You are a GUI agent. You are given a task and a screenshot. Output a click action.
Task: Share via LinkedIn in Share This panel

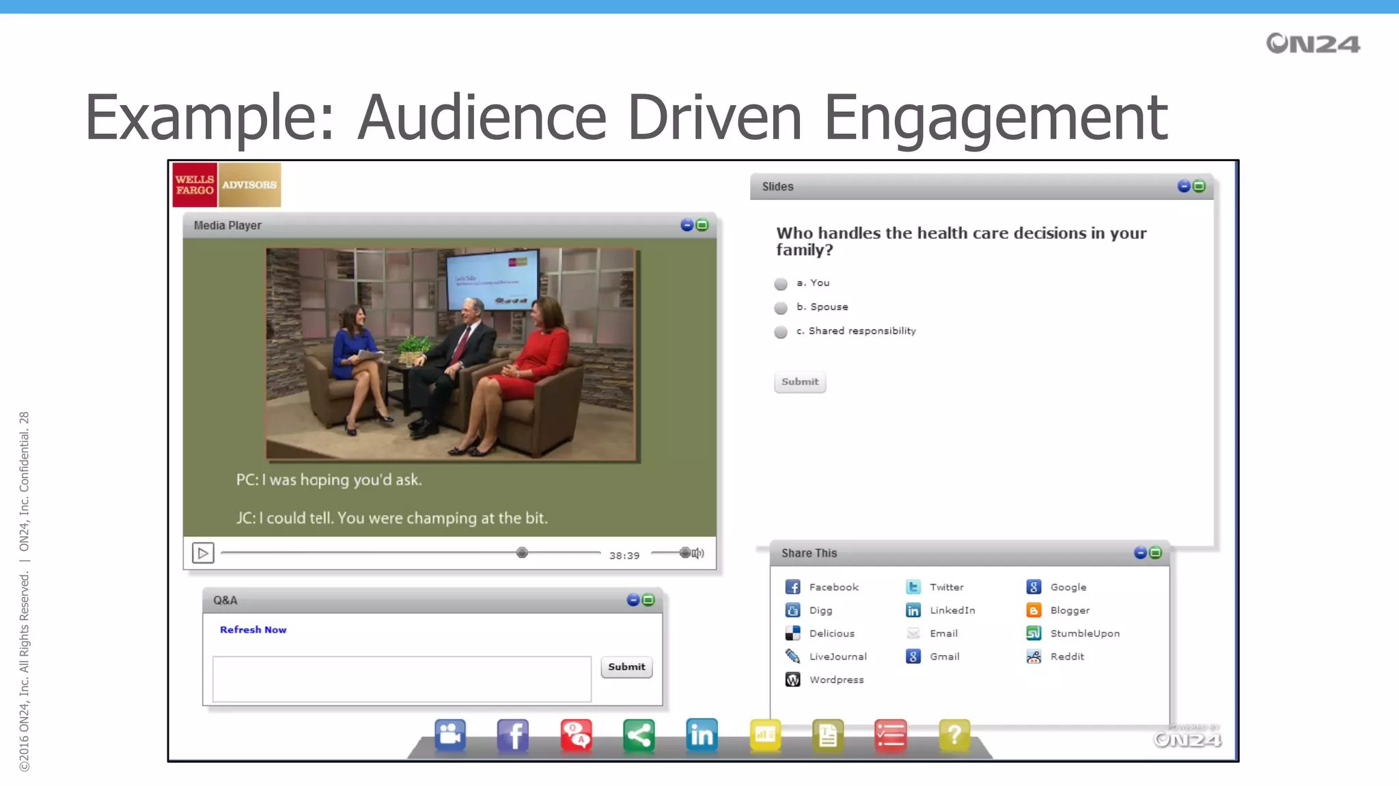coord(940,610)
